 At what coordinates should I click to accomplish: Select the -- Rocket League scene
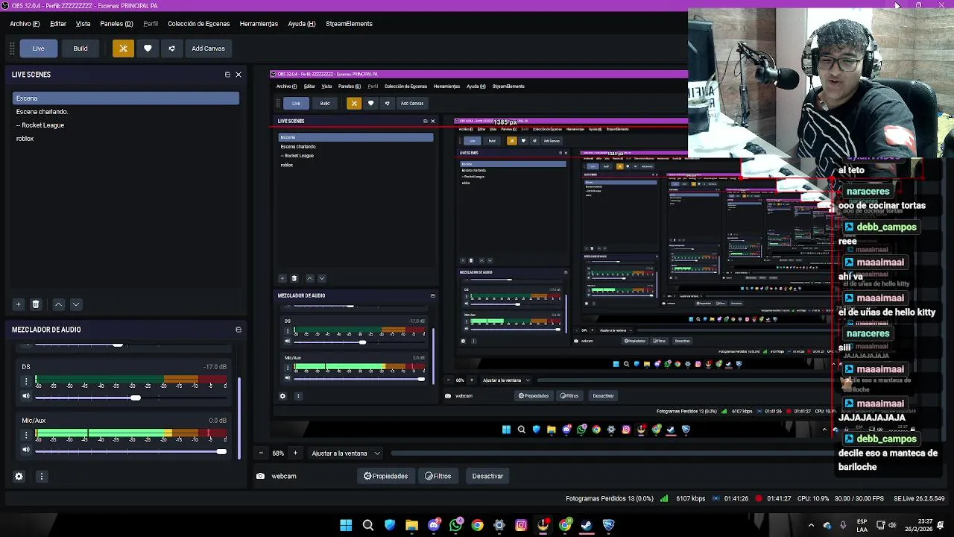coord(125,125)
